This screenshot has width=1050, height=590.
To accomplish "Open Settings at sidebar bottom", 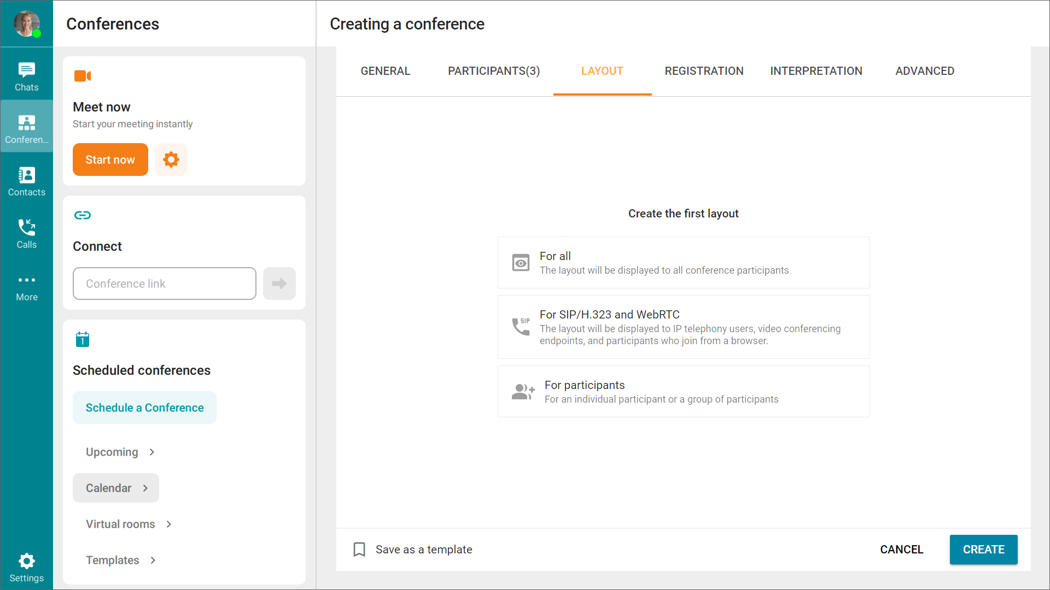I will pos(26,567).
